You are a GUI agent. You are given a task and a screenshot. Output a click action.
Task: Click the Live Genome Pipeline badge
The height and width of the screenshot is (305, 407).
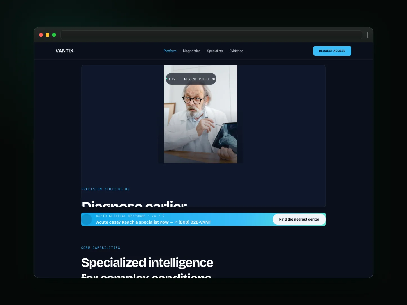click(x=191, y=79)
